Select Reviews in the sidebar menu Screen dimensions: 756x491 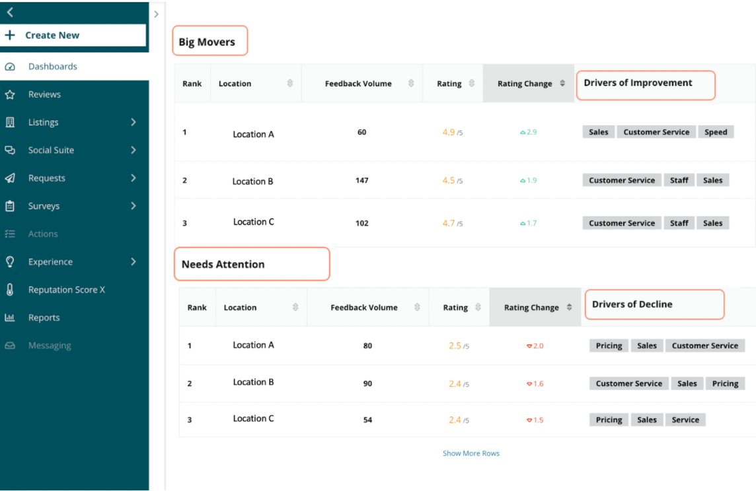pos(44,94)
